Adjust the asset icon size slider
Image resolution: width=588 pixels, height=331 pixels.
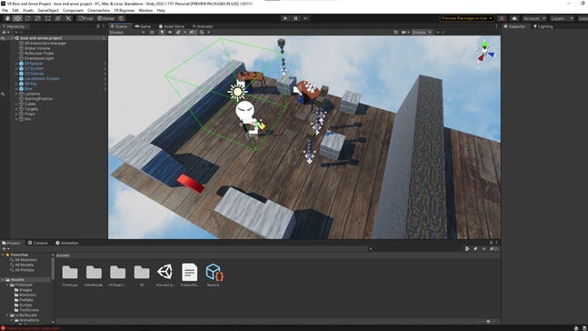click(488, 322)
